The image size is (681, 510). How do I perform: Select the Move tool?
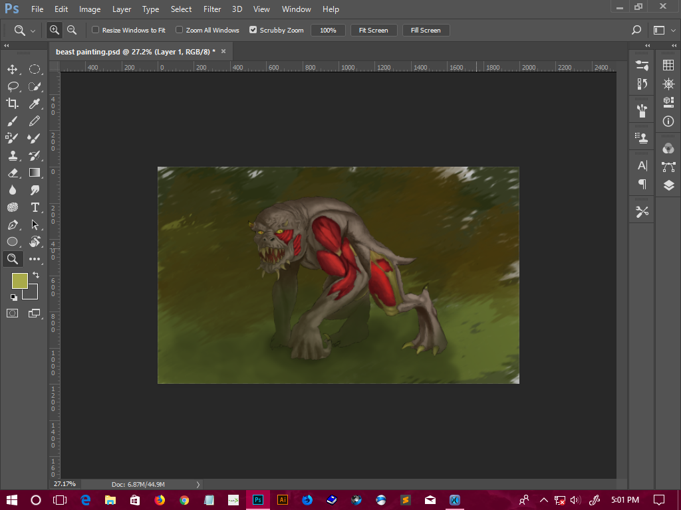[12, 69]
